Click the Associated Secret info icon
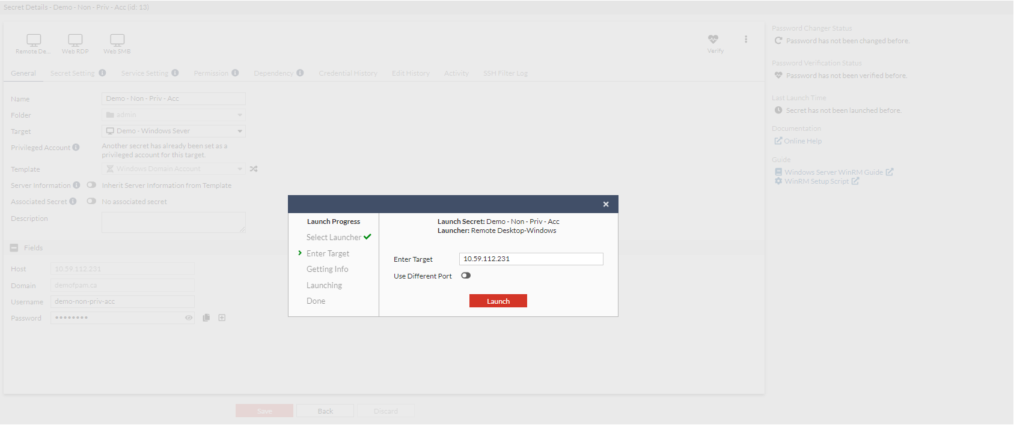1014x425 pixels. tap(73, 201)
